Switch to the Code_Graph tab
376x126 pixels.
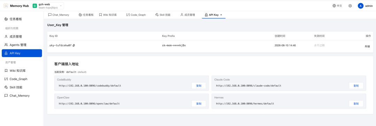point(136,15)
